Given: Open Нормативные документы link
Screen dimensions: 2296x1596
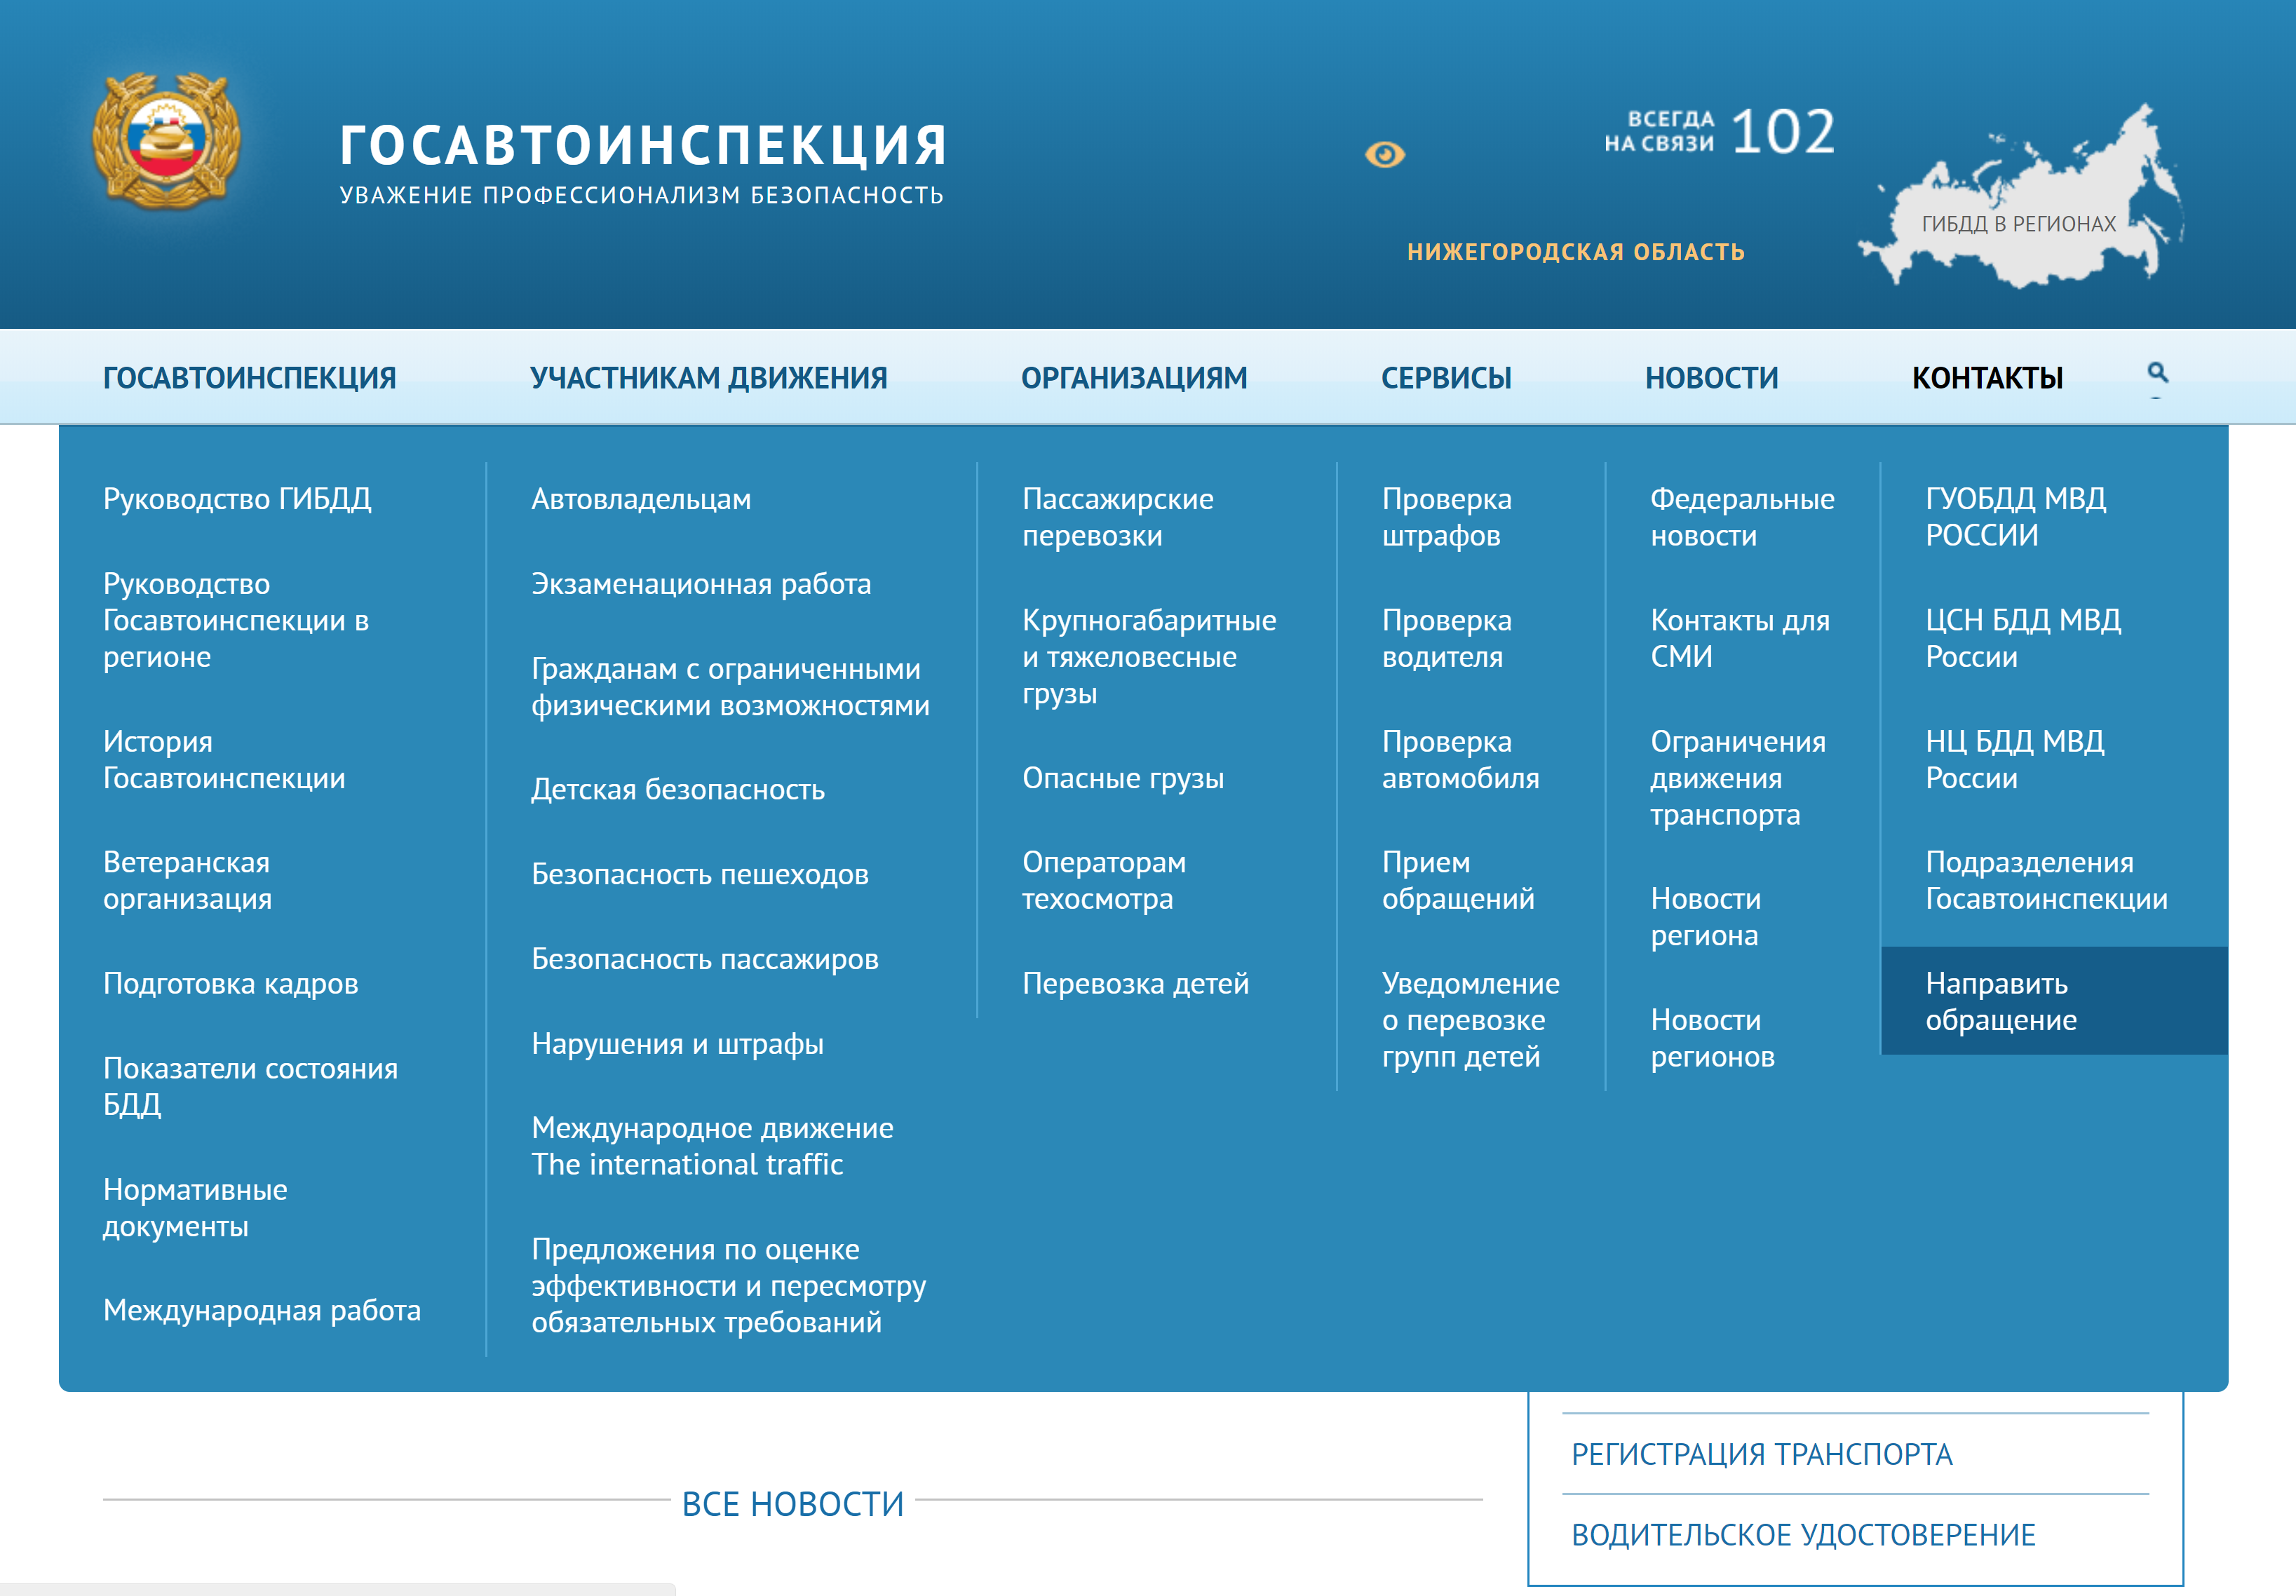Looking at the screenshot, I should (x=195, y=1208).
